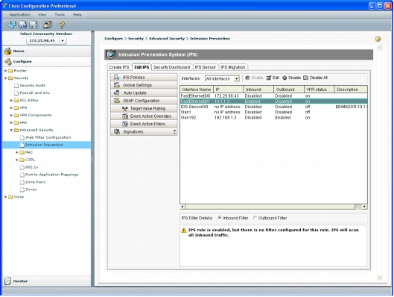Open Security Audit tree item

(33, 86)
